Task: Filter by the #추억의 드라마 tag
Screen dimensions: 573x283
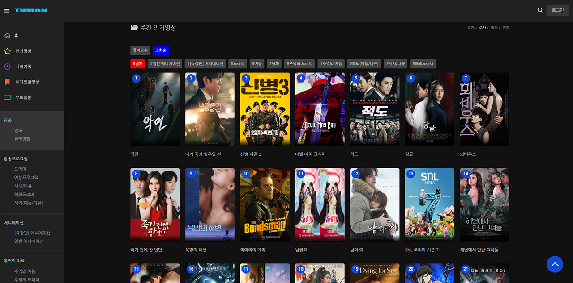Action: pos(300,64)
